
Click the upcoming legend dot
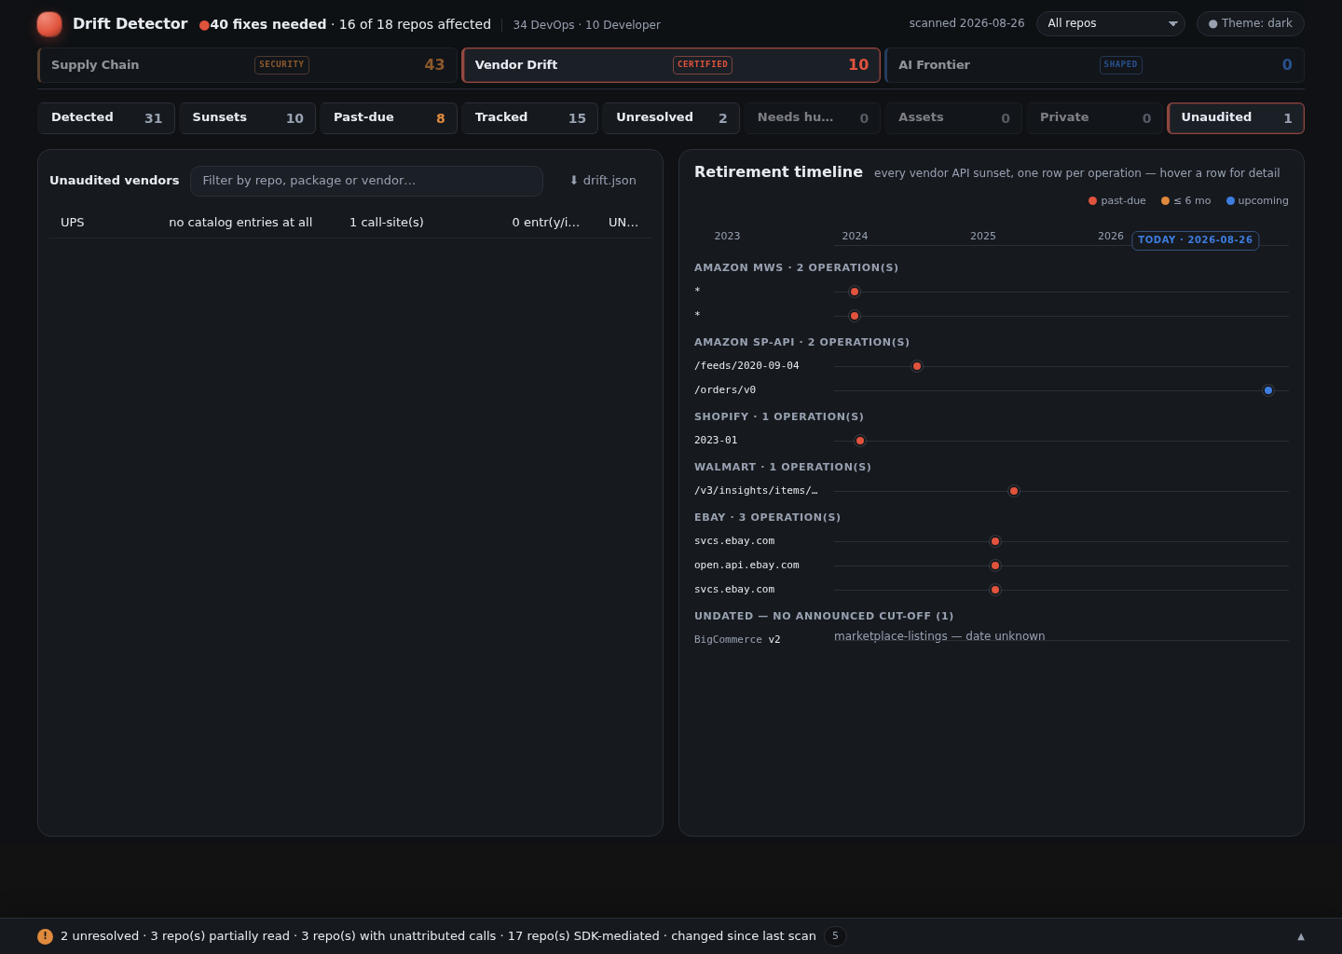pos(1230,201)
